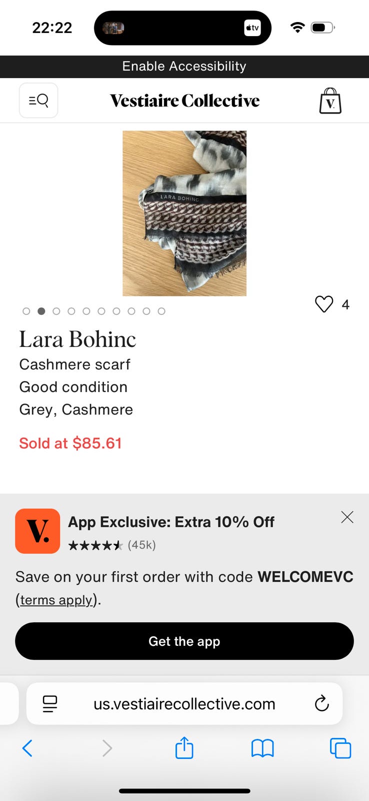Close the app exclusive banner
Screen dimensions: 369x801
coord(347,517)
